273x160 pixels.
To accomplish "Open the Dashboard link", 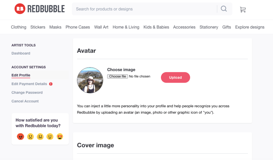I will click(21, 53).
